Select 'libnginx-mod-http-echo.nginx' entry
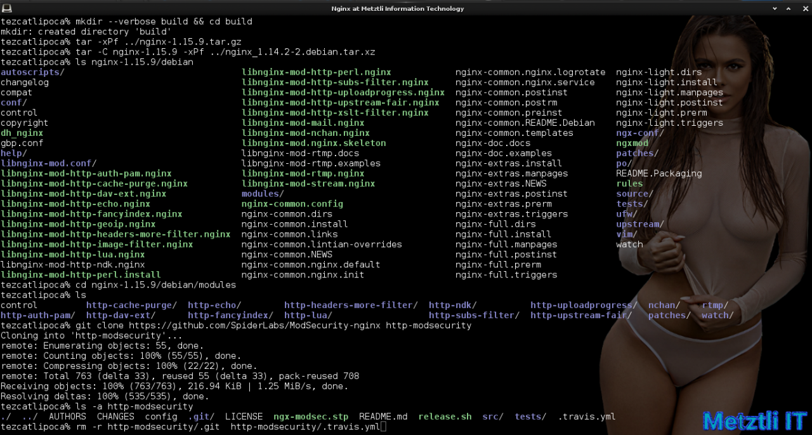Image resolution: width=812 pixels, height=435 pixels. point(75,204)
